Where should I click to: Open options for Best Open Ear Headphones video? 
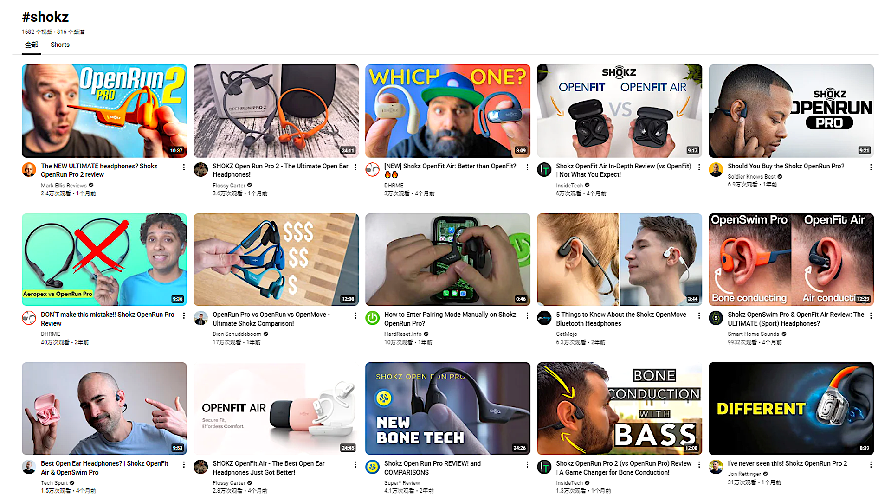184,464
